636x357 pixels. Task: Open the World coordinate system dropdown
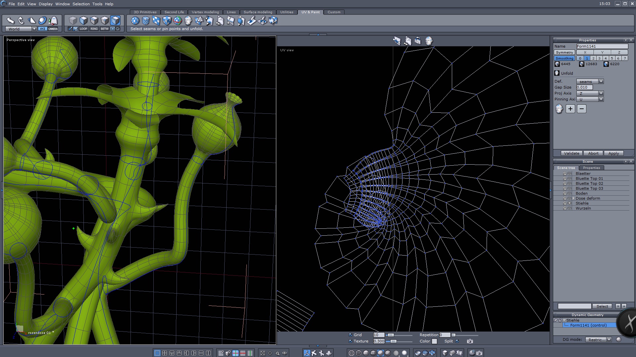[x=34, y=29]
